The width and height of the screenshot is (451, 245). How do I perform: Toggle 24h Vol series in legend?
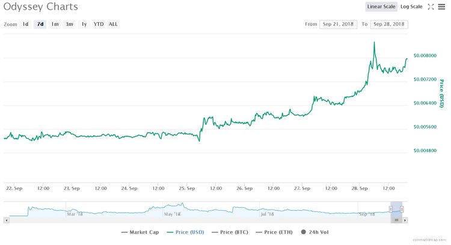point(314,232)
